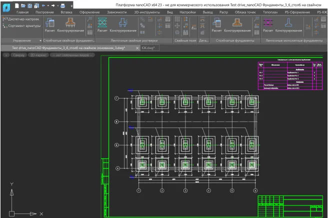Image resolution: width=328 pixels, height=218 pixels.
Task: Switch to the КЖ.dwg document tab
Action: tap(148, 48)
